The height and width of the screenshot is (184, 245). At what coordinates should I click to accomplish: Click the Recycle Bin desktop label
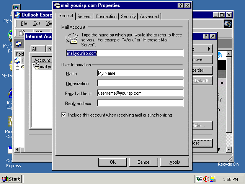(x=228, y=164)
